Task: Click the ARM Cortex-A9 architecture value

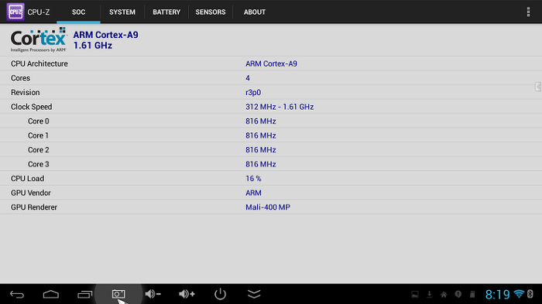Action: pyautogui.click(x=271, y=63)
